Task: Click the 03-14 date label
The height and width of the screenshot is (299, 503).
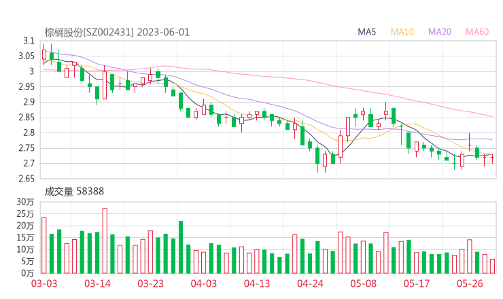Action: (x=97, y=283)
